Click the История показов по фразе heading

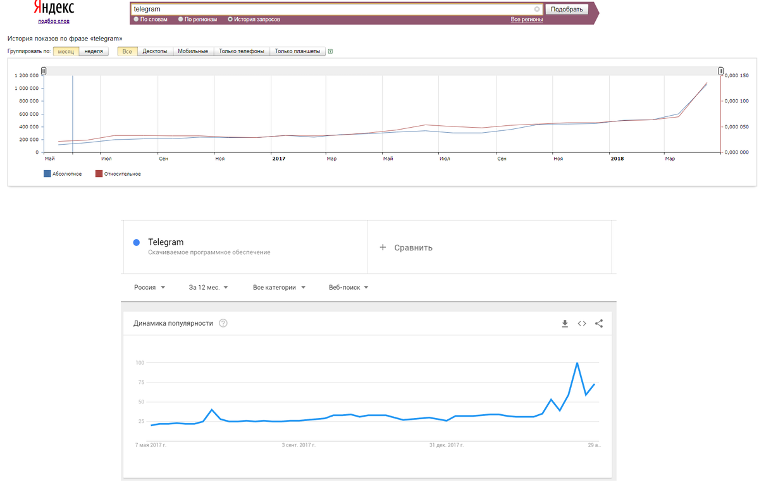[x=65, y=39]
